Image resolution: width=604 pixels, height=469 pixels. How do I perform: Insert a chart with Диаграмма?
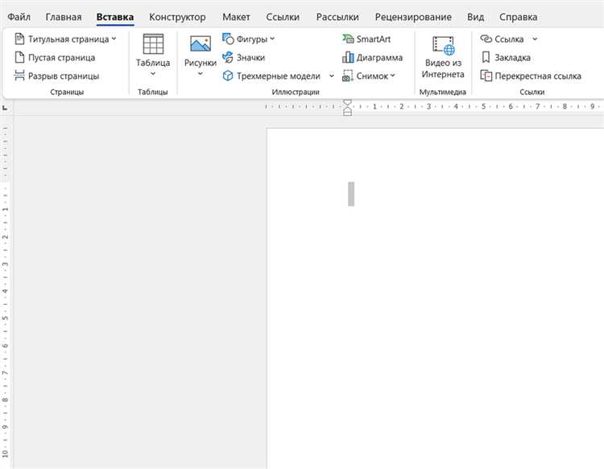click(x=372, y=58)
